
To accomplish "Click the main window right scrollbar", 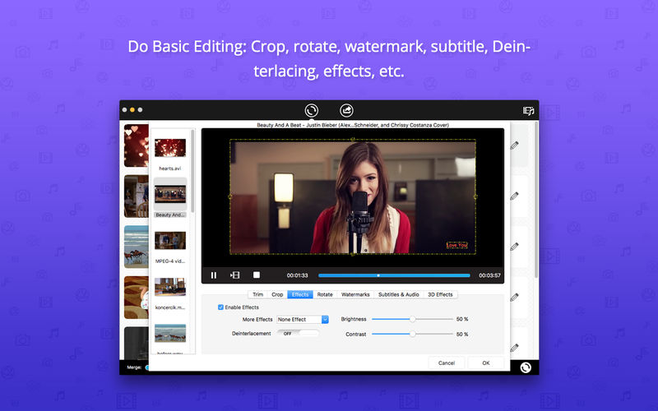I will point(536,200).
